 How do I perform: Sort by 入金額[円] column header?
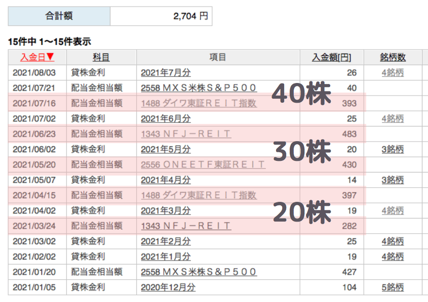(331, 57)
